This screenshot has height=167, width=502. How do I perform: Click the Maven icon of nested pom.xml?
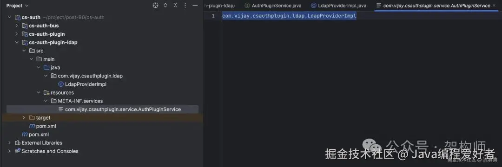coord(32,126)
